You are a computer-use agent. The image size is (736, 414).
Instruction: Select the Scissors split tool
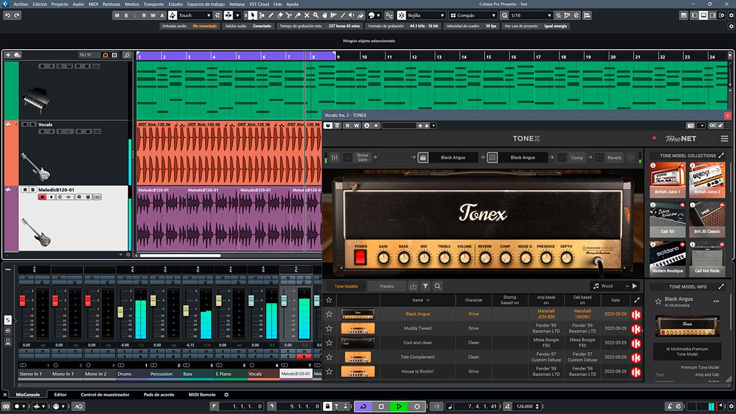click(289, 15)
